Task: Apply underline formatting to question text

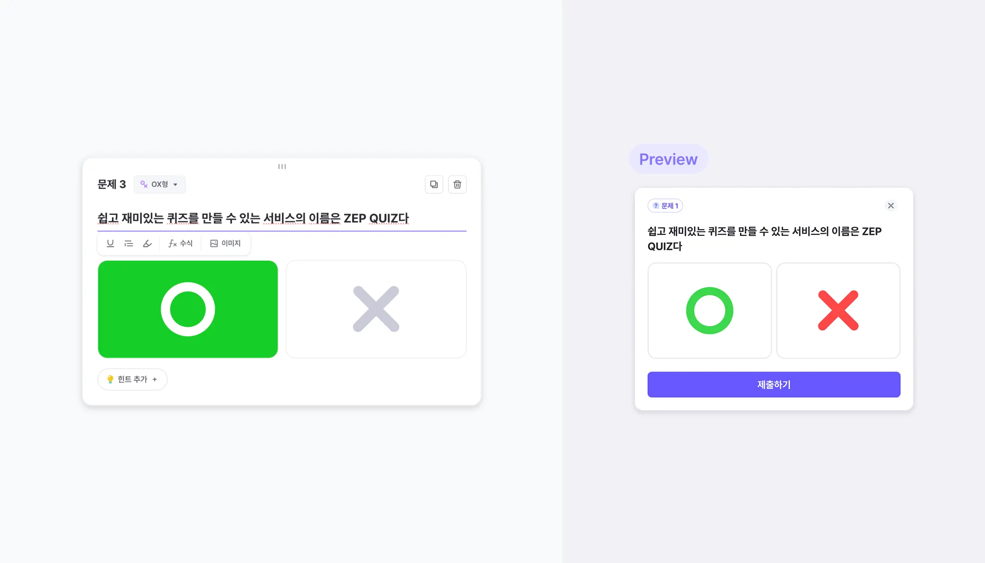Action: pyautogui.click(x=110, y=243)
